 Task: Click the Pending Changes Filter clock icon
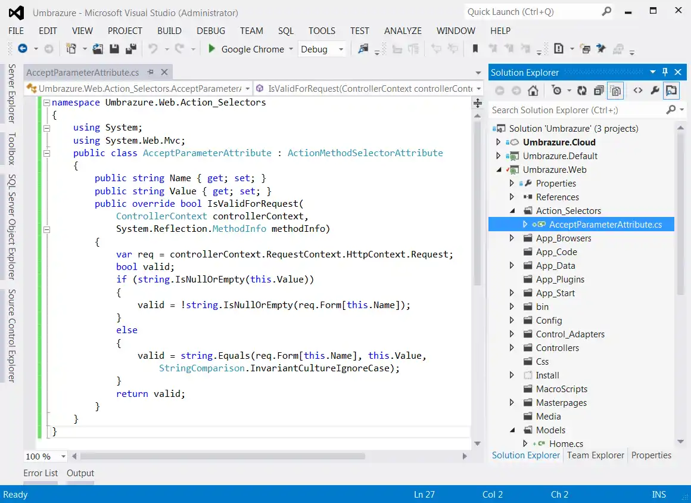tap(556, 91)
